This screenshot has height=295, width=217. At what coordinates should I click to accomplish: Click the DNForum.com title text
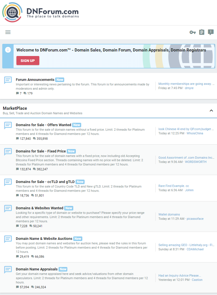53,11
